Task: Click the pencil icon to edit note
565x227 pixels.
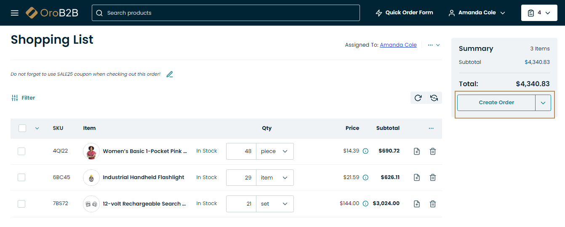Action: tap(170, 74)
